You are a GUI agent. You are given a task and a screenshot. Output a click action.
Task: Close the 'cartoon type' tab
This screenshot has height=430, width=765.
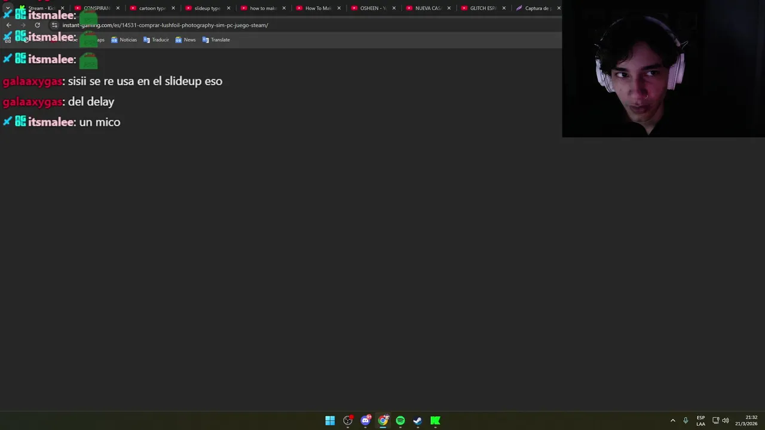point(173,8)
